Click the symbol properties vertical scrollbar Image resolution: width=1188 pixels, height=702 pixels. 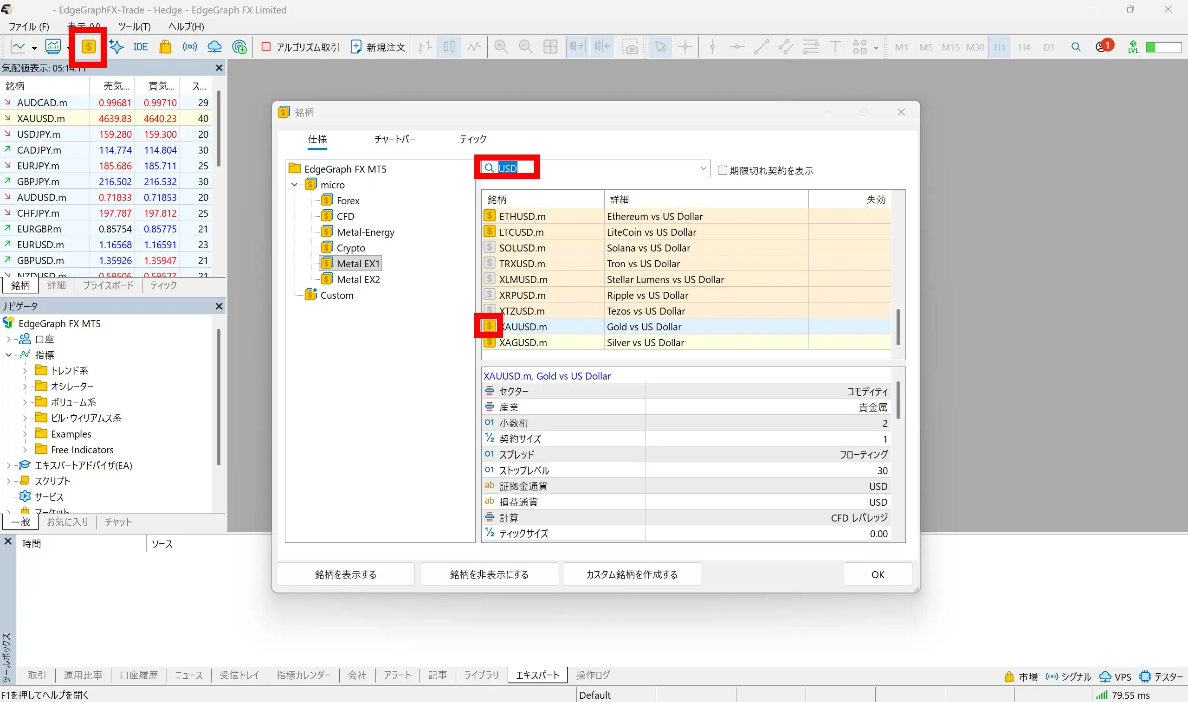pyautogui.click(x=898, y=400)
